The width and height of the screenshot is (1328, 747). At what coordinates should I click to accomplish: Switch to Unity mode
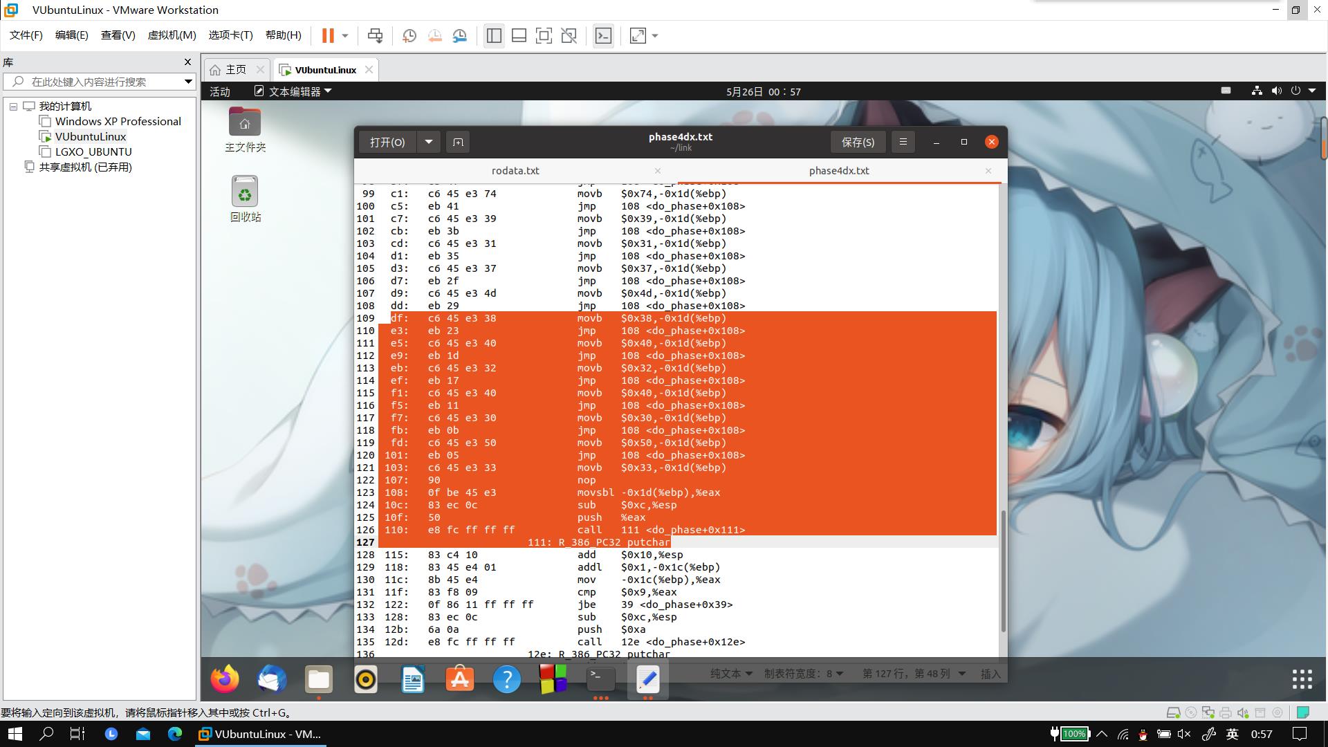point(569,36)
